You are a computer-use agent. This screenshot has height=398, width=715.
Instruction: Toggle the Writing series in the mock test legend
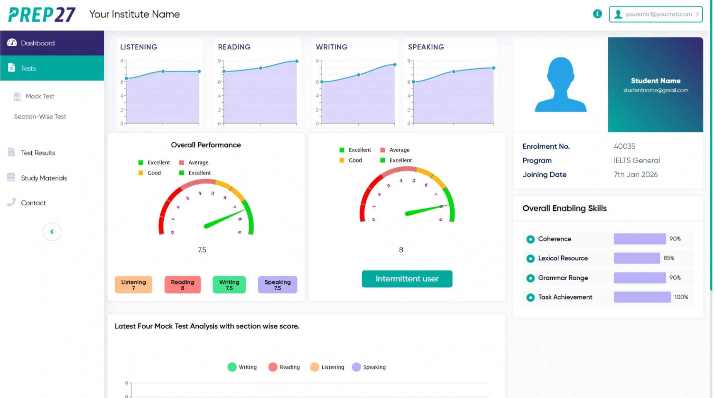click(242, 367)
